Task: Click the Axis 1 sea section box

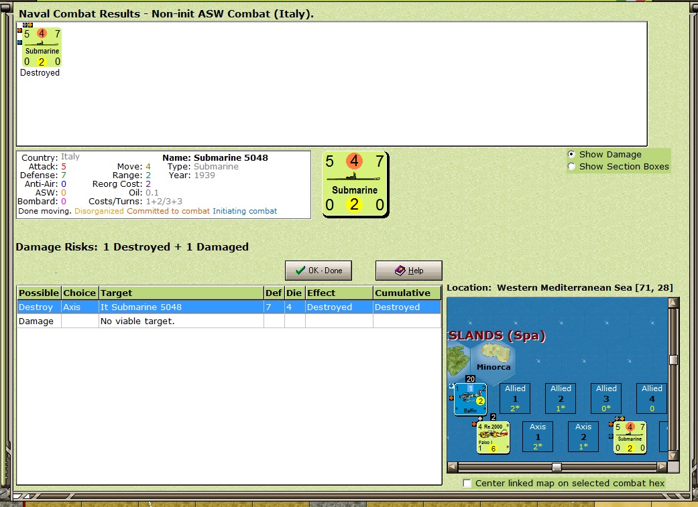Action: 538,437
